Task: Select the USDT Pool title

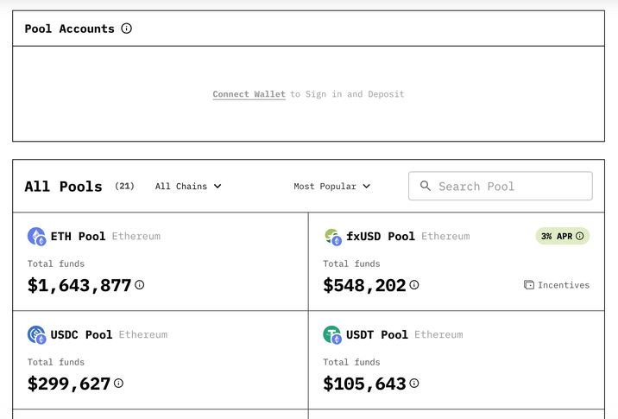Action: [377, 334]
